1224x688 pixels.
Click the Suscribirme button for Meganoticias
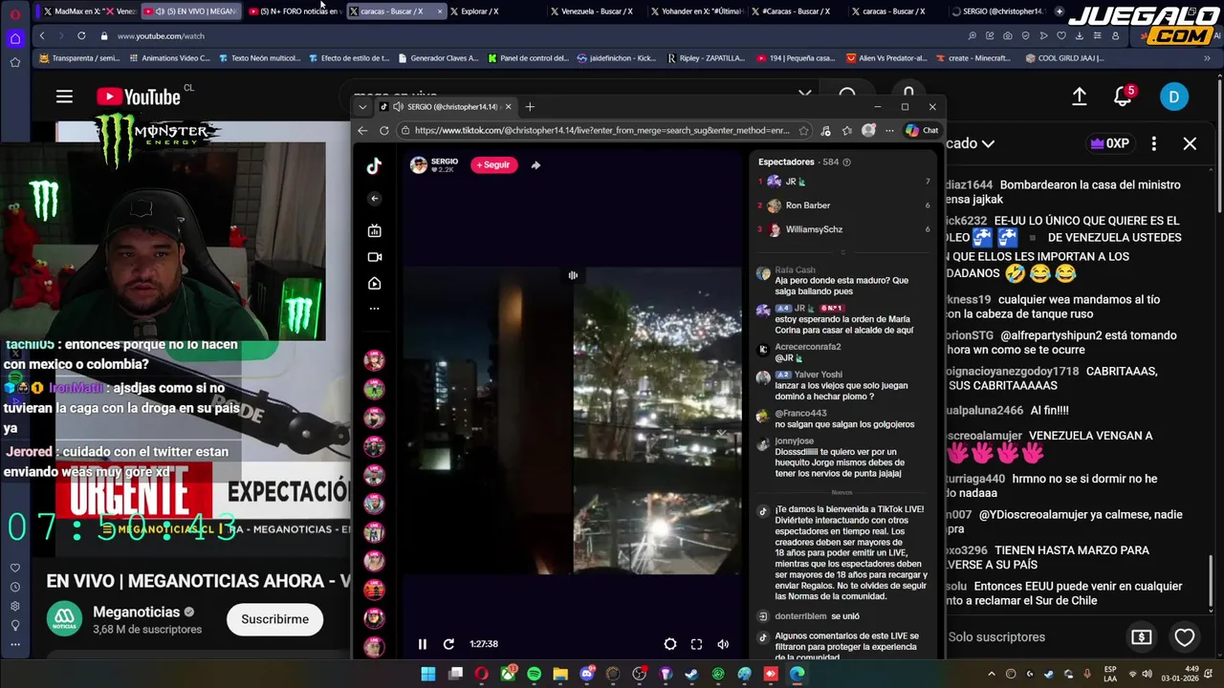coord(274,619)
